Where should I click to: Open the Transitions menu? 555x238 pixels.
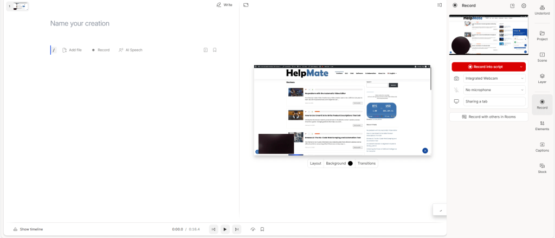pos(366,163)
